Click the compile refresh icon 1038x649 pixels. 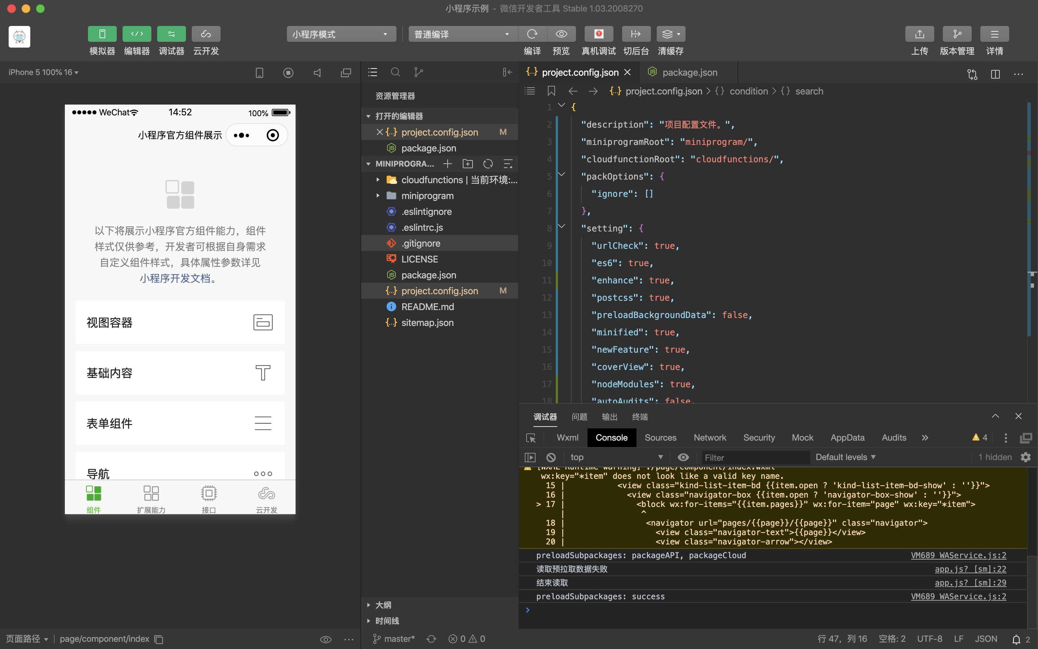point(532,34)
